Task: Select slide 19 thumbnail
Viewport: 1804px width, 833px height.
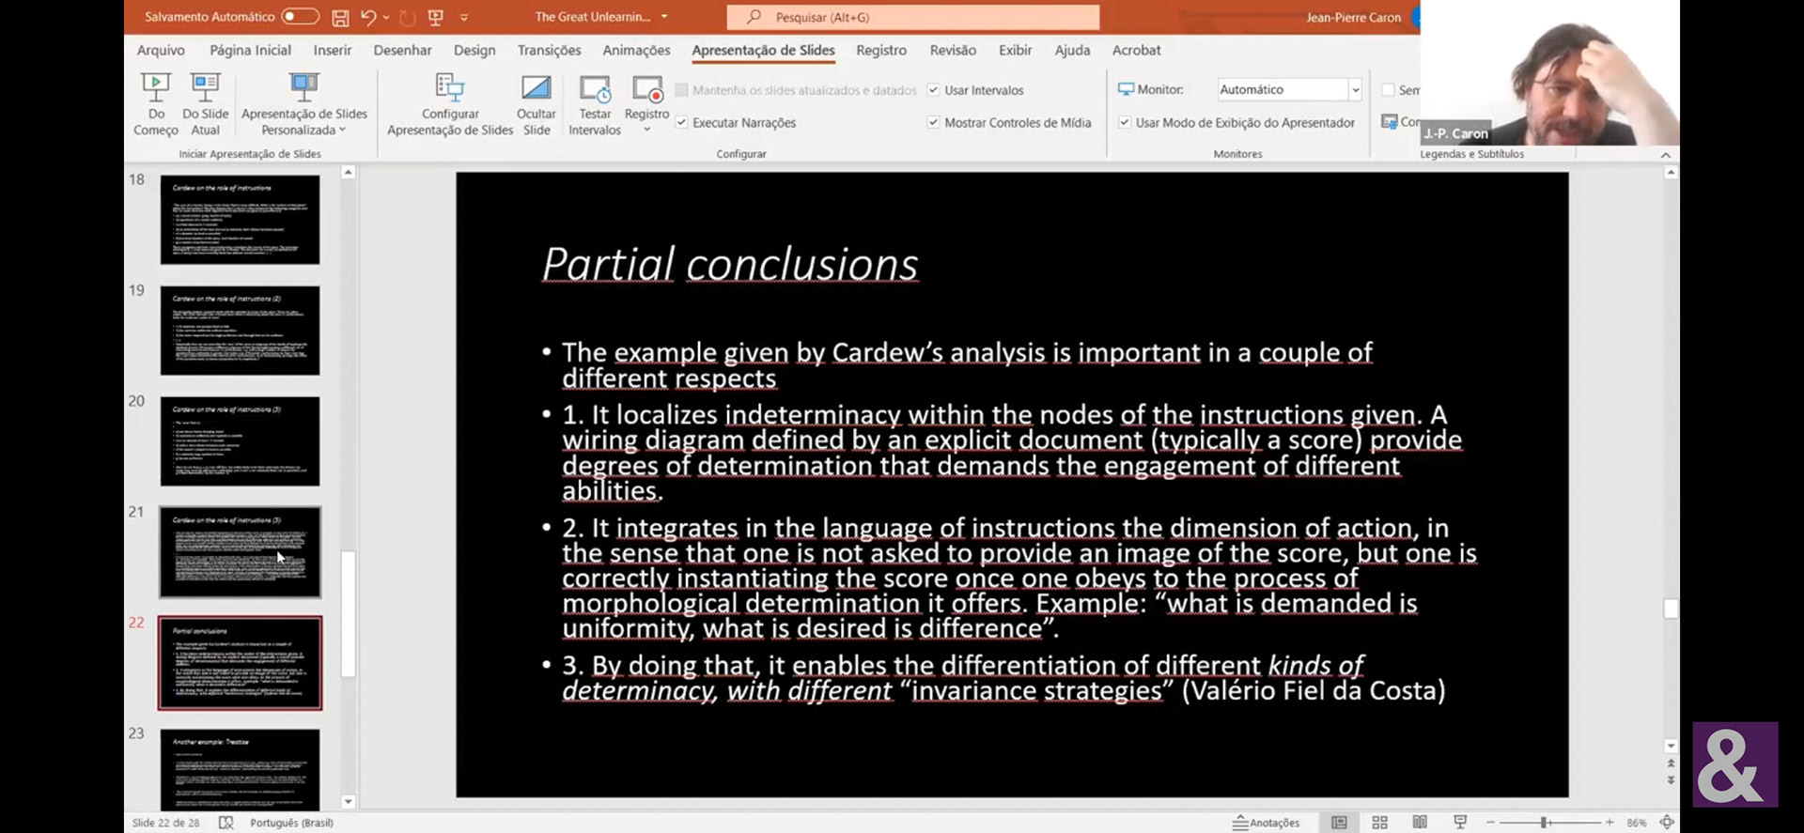Action: tap(240, 331)
